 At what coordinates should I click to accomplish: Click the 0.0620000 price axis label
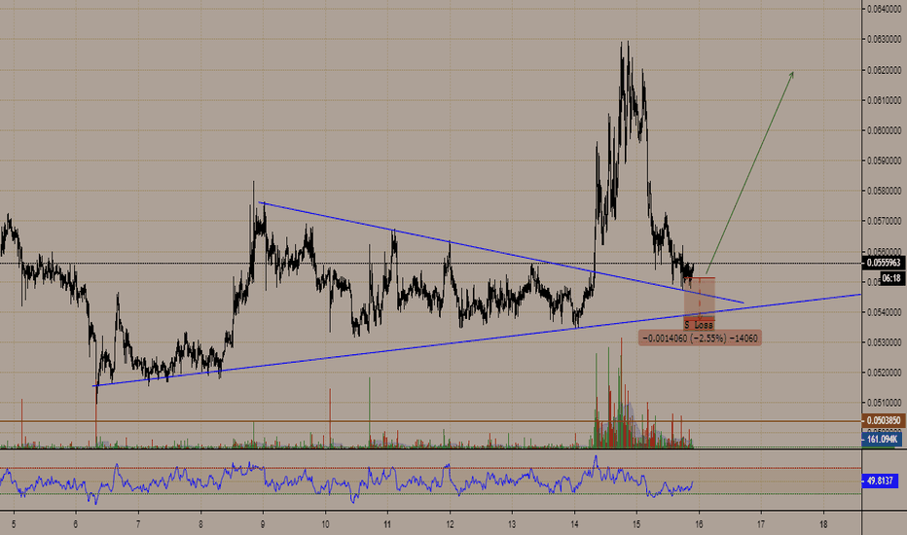pyautogui.click(x=884, y=70)
